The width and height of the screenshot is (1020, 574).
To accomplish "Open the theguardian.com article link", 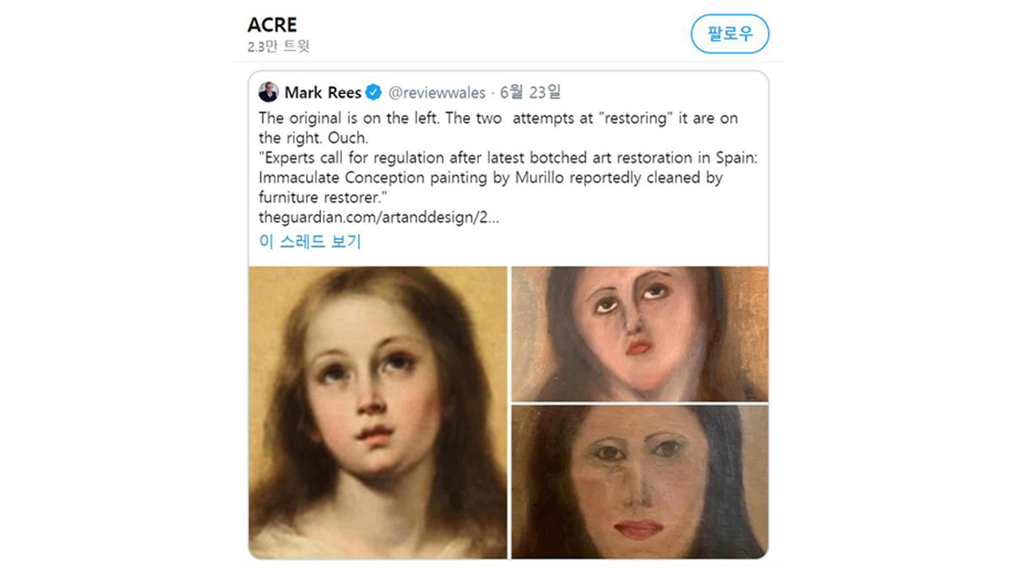I will click(379, 217).
